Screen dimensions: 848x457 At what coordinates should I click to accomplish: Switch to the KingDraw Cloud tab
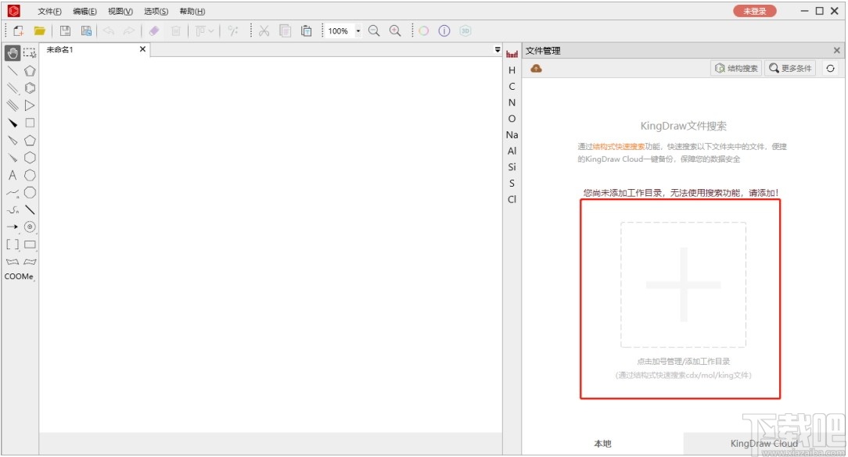pos(764,443)
